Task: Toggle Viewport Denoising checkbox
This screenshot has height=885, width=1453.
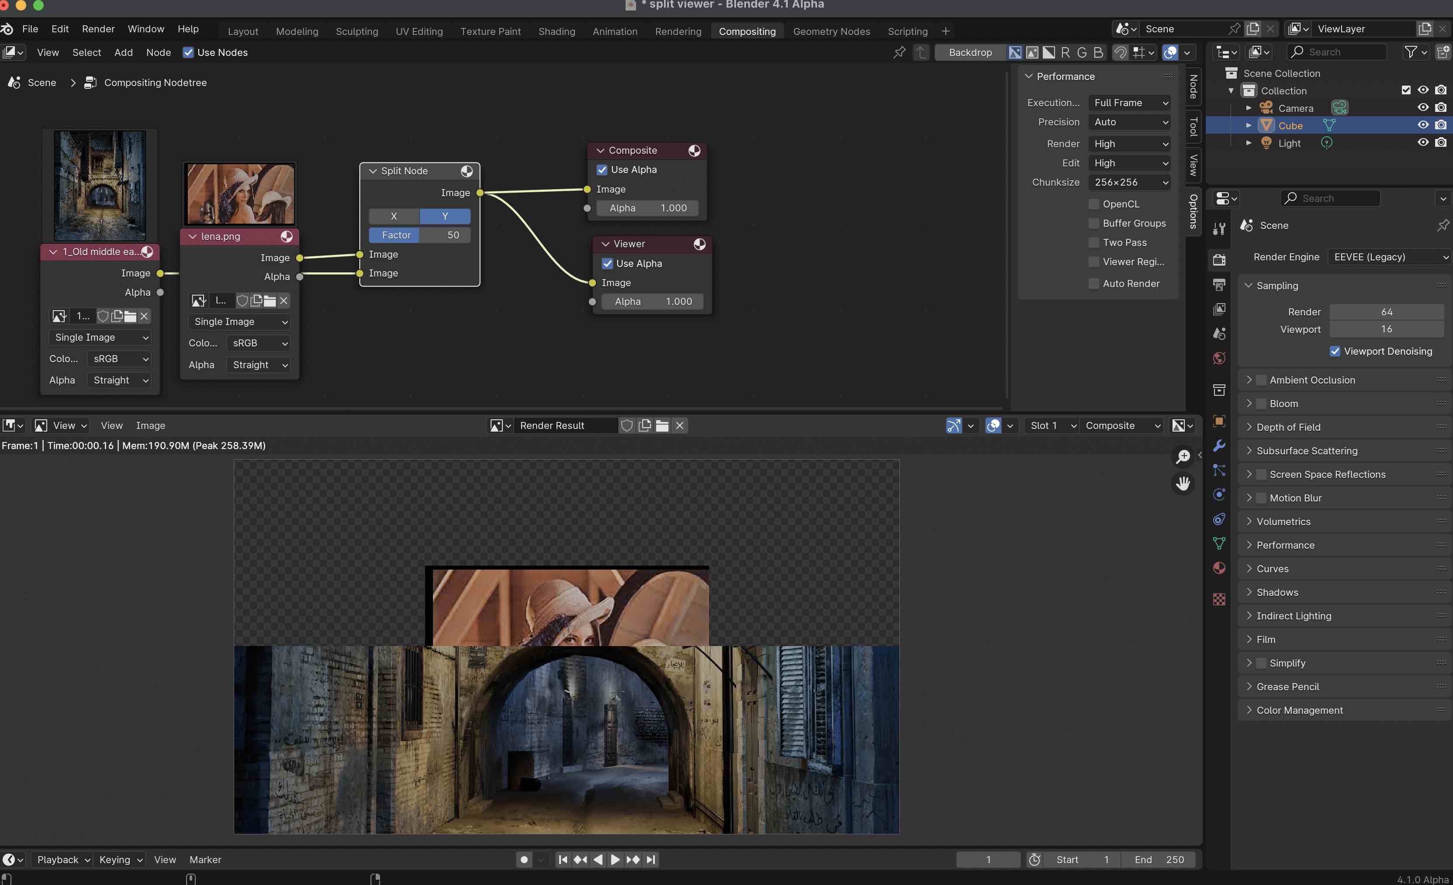Action: point(1335,351)
